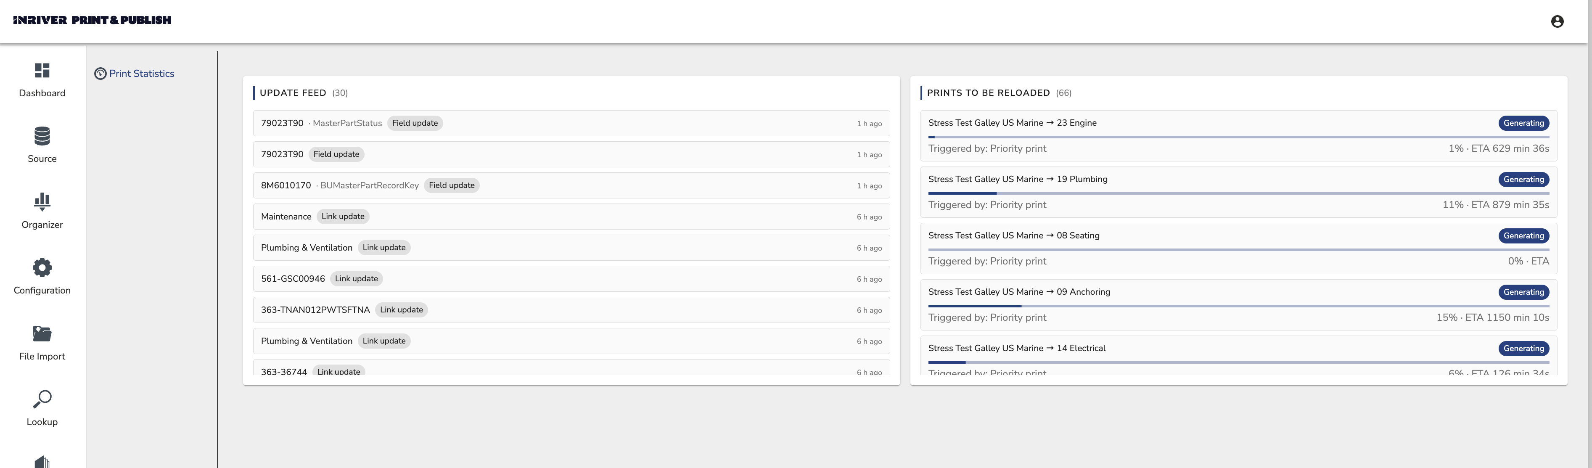Image resolution: width=1592 pixels, height=468 pixels.
Task: Click the user account icon
Action: point(1557,21)
